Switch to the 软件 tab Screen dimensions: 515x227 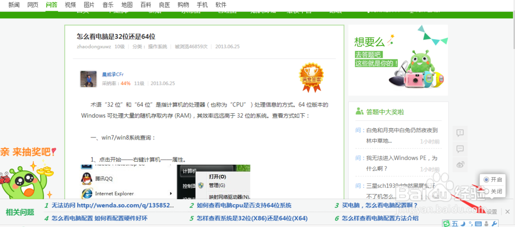click(x=221, y=5)
